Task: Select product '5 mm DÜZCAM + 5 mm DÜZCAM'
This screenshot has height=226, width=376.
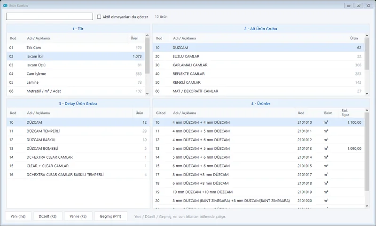Action: point(258,148)
